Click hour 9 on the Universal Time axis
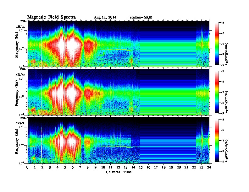Viewport: 249px width, 192px height. pos(96,167)
